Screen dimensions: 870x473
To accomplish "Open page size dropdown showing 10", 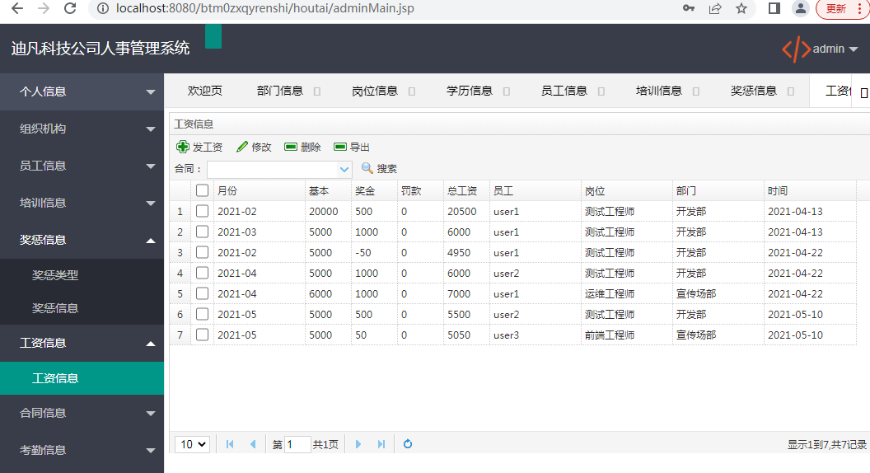I will (x=192, y=444).
